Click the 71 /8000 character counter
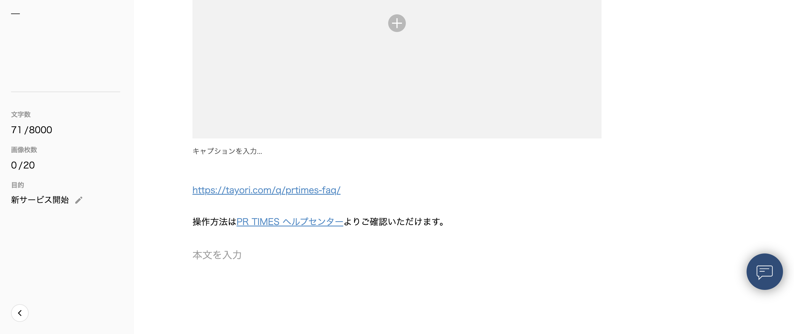Viewport: 794px width, 334px height. coord(31,130)
